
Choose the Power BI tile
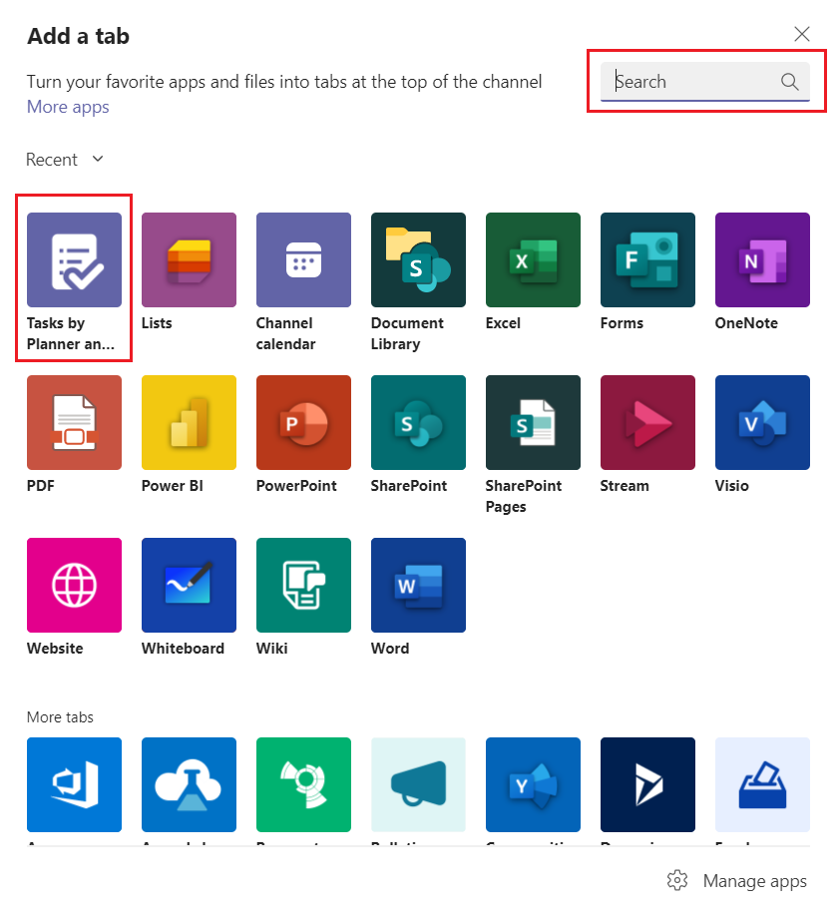pyautogui.click(x=189, y=422)
